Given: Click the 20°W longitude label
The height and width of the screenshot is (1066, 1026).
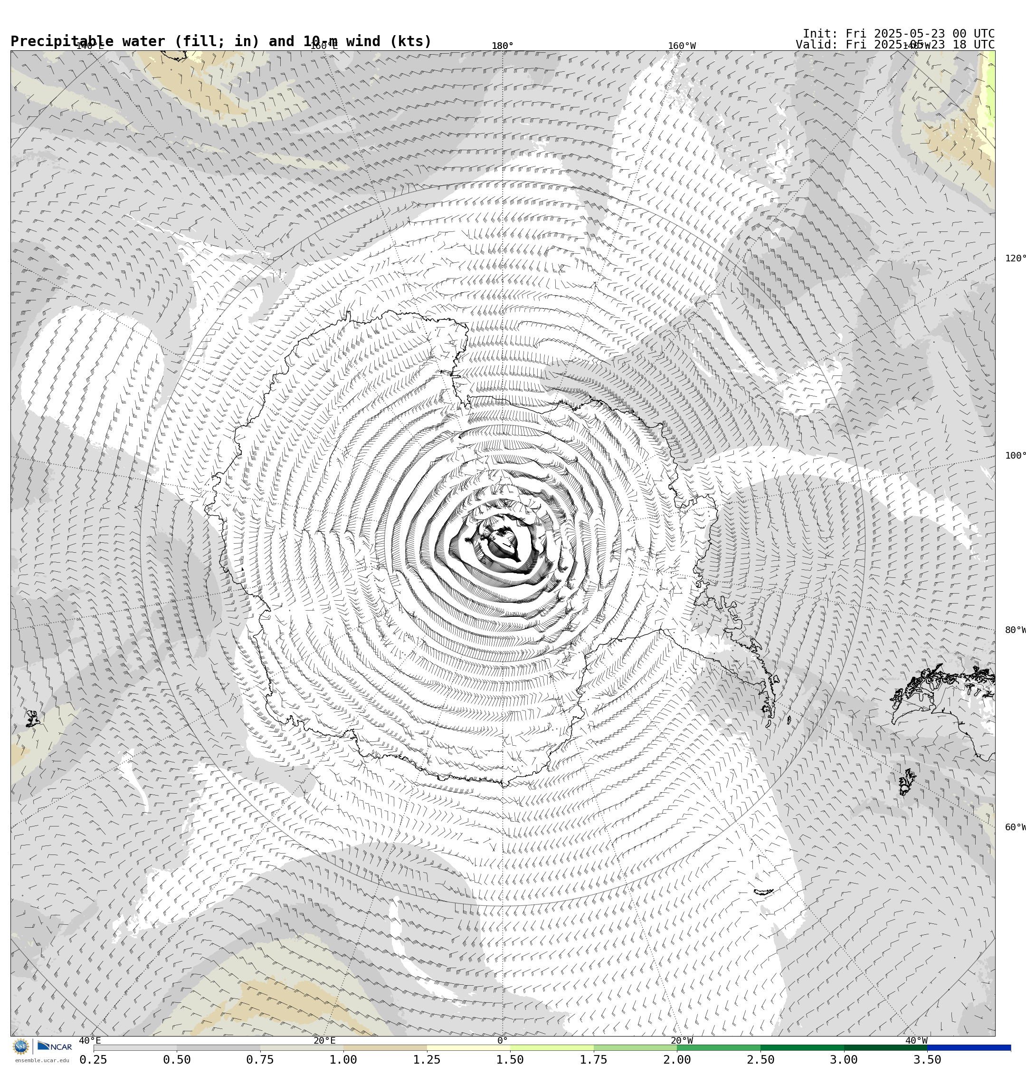Looking at the screenshot, I should [681, 1040].
